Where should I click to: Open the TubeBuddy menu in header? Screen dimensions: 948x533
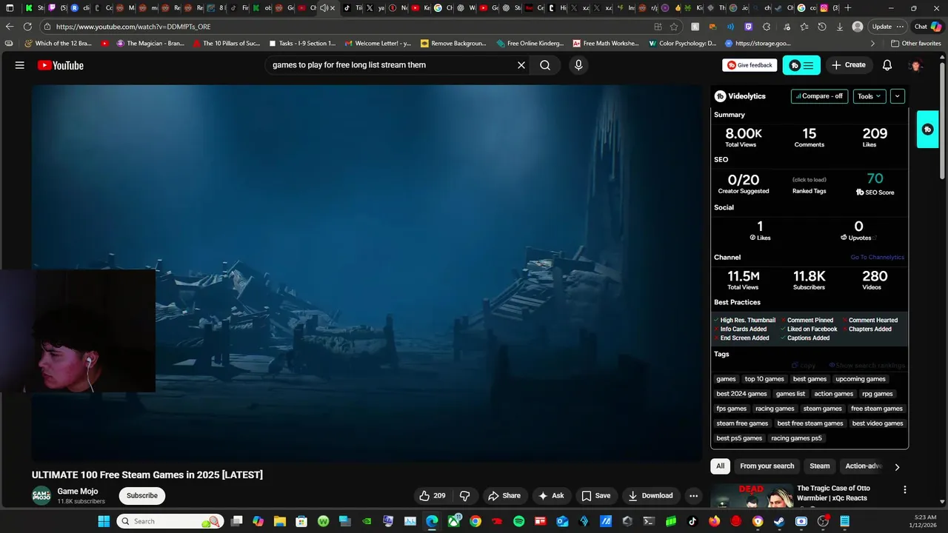click(x=801, y=65)
